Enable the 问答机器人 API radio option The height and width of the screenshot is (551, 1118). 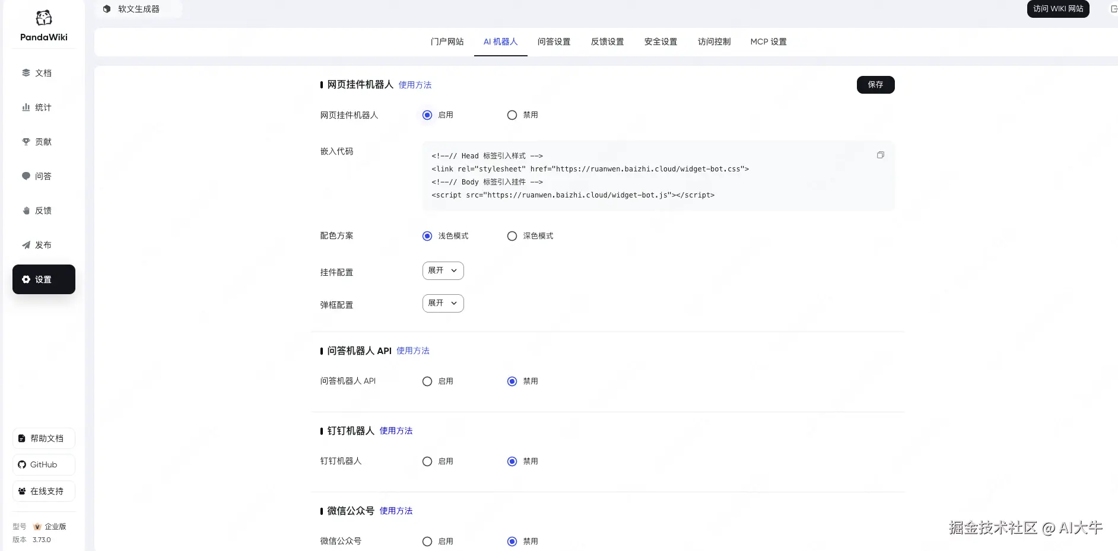point(427,381)
